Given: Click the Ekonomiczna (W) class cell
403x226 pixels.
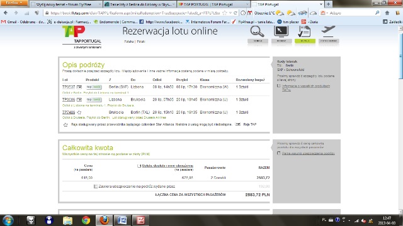Looking at the screenshot, I should click(214, 87).
